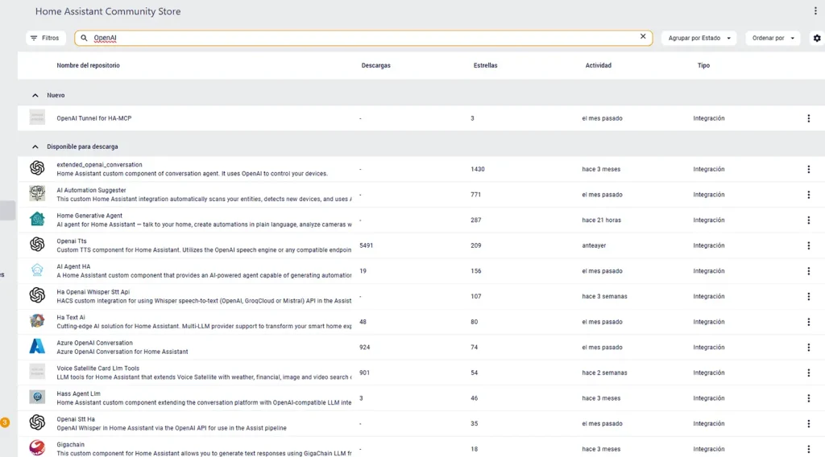This screenshot has height=457, width=825.
Task: Open Openai Tts repository row
Action: (x=421, y=246)
